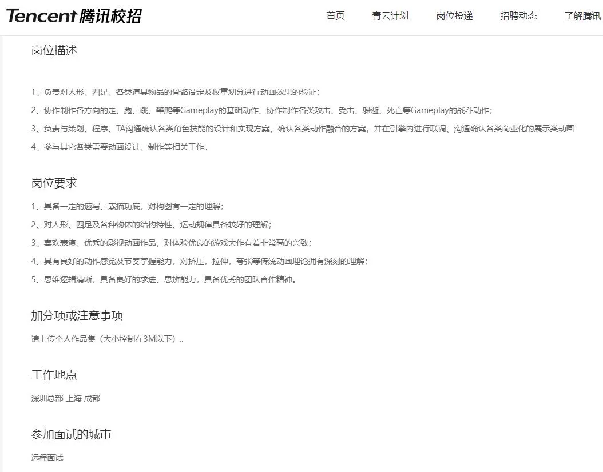Image resolution: width=603 pixels, height=472 pixels.
Task: Click the Tencent腾讯校招 logo
Action: tap(74, 16)
